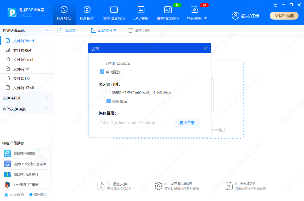
Task: Open the PDF操作 tool icon
Action: (x=87, y=10)
